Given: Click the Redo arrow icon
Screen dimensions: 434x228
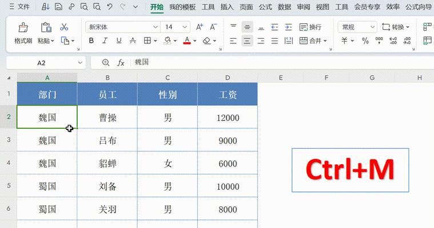Looking at the screenshot, I should 122,7.
